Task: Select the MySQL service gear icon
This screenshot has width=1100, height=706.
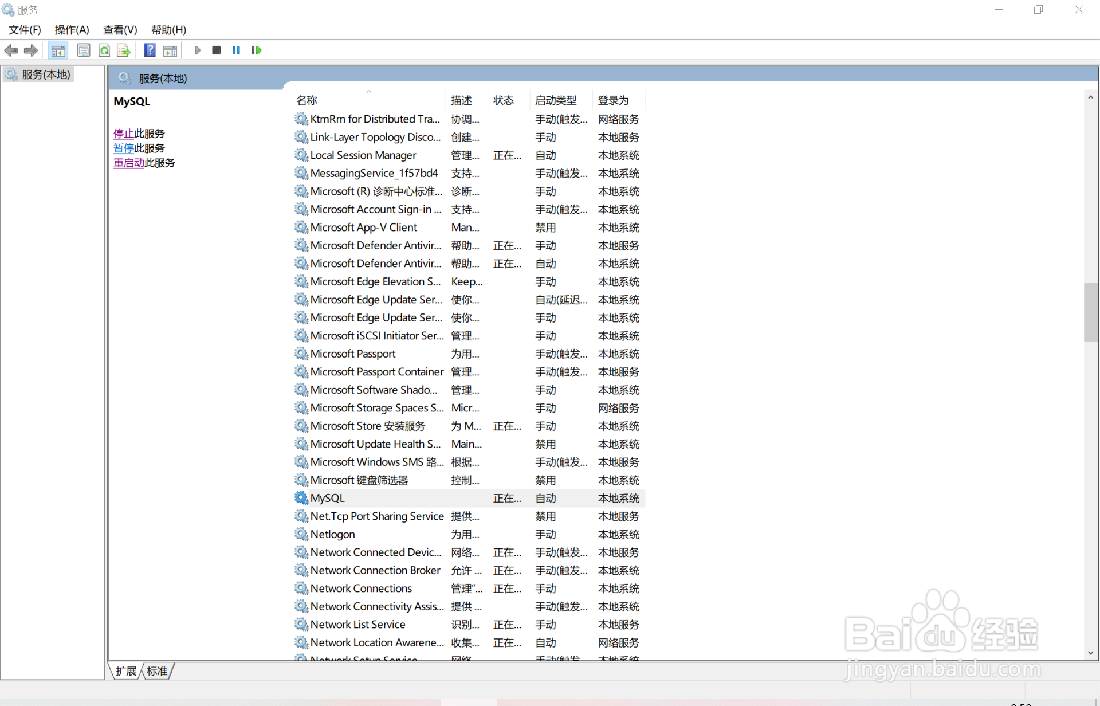Action: 301,498
